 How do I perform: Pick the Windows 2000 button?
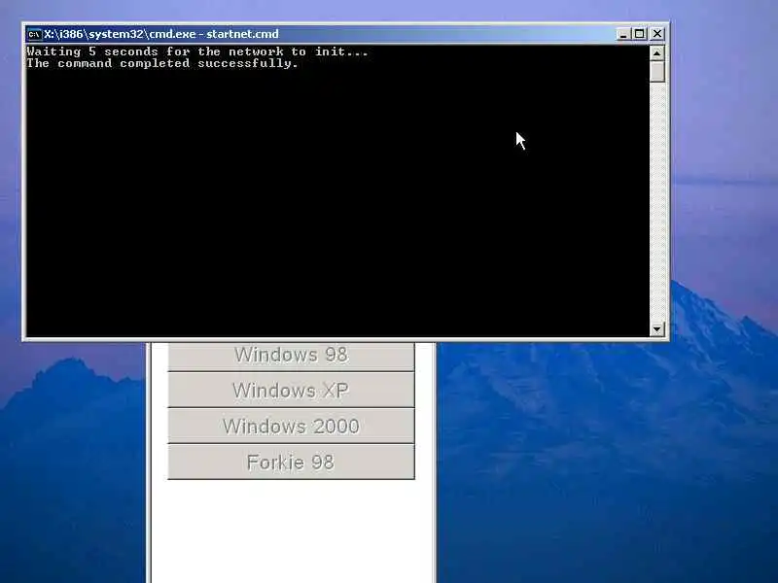[x=291, y=426]
